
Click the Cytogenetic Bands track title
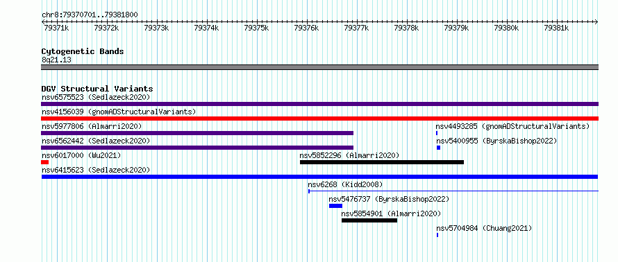click(83, 51)
